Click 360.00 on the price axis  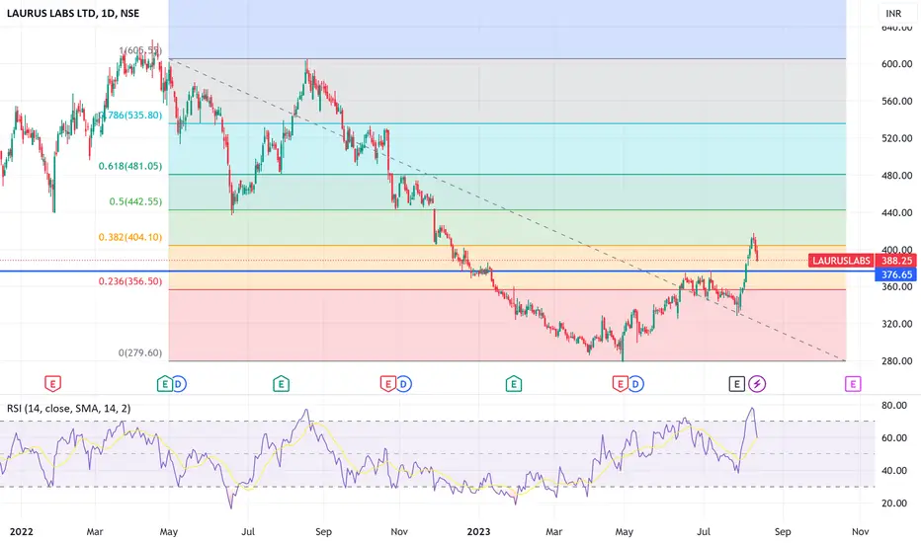tap(897, 286)
